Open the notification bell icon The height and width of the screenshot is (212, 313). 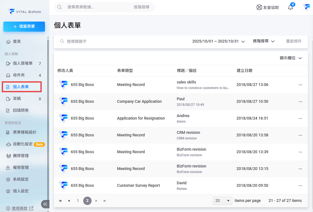click(291, 8)
